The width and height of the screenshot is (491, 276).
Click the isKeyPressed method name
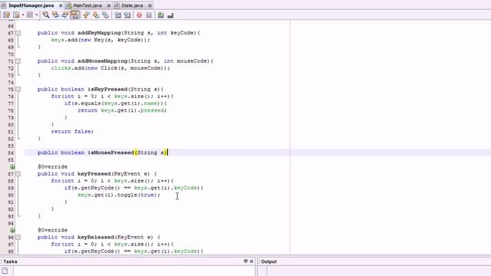[107, 89]
